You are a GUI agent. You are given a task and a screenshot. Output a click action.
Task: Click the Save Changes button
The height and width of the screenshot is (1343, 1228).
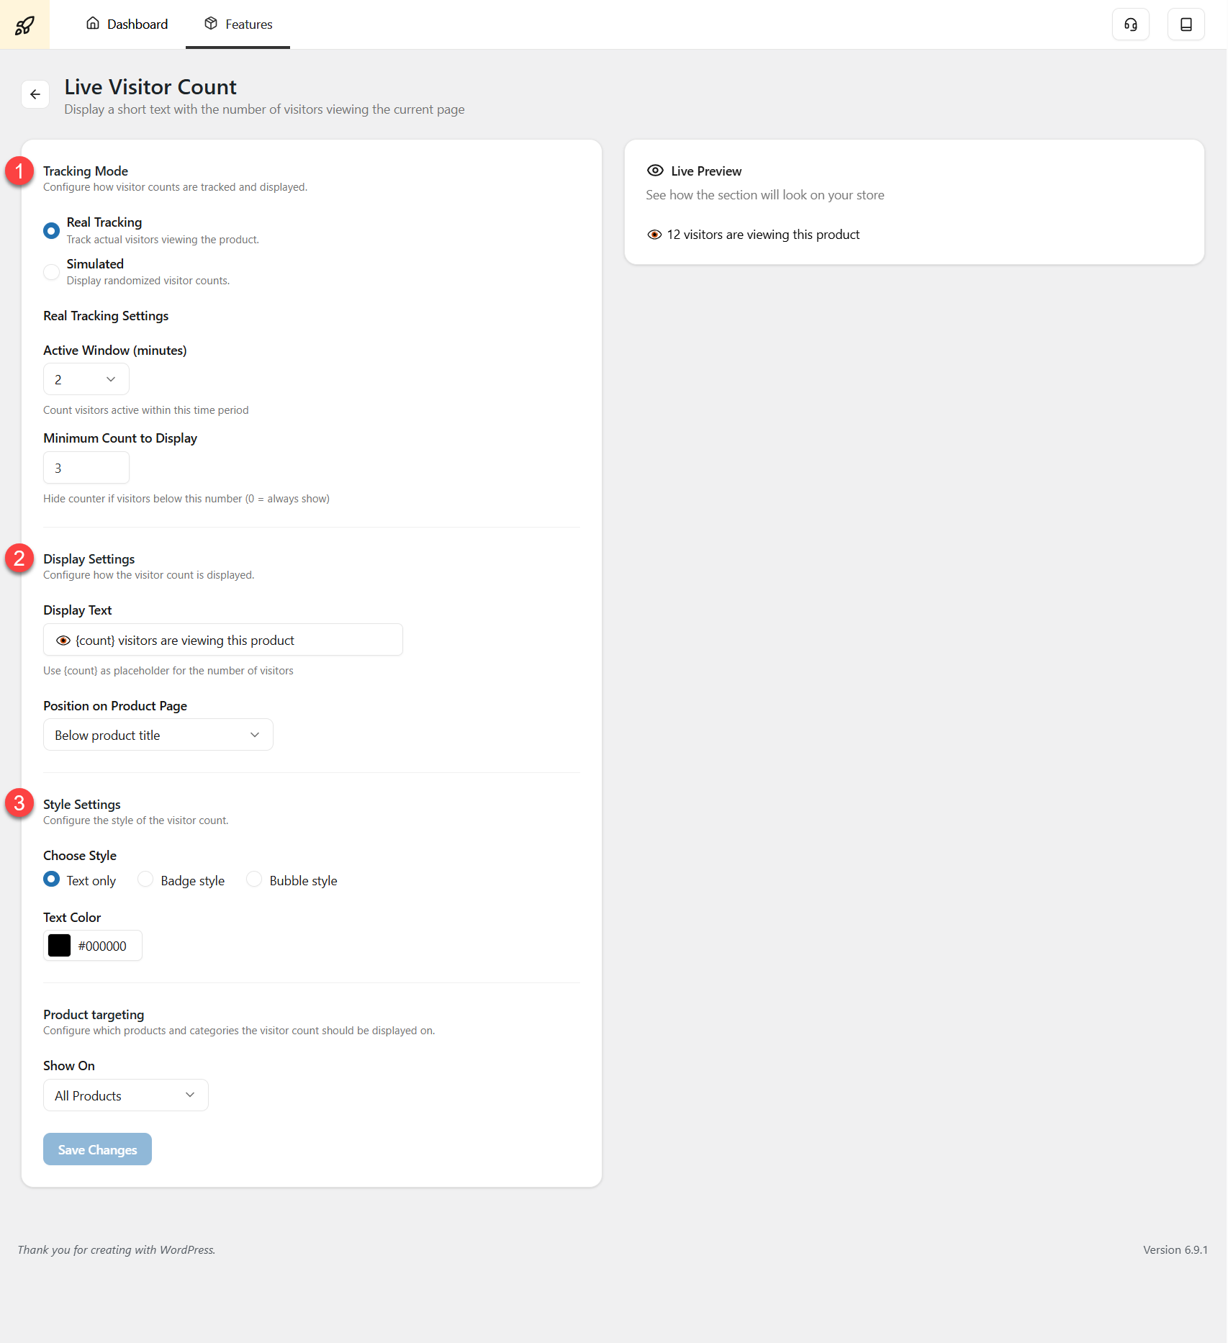coord(97,1149)
